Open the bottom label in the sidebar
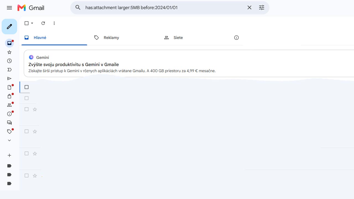Viewport: 354px width, 199px height. 9,184
